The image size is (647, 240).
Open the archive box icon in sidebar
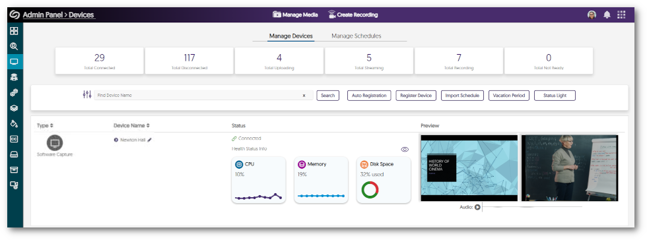14,169
